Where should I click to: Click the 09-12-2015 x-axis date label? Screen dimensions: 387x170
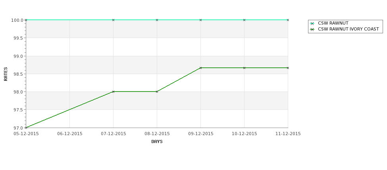coord(201,134)
